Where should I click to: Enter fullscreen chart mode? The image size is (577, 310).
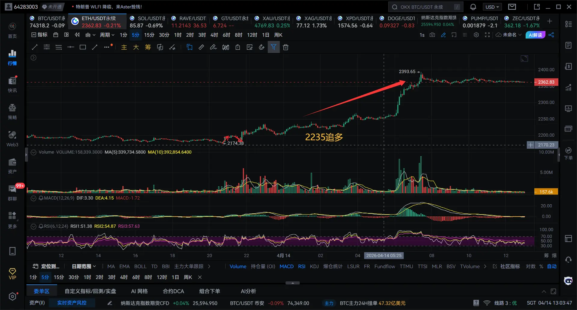coord(487,35)
